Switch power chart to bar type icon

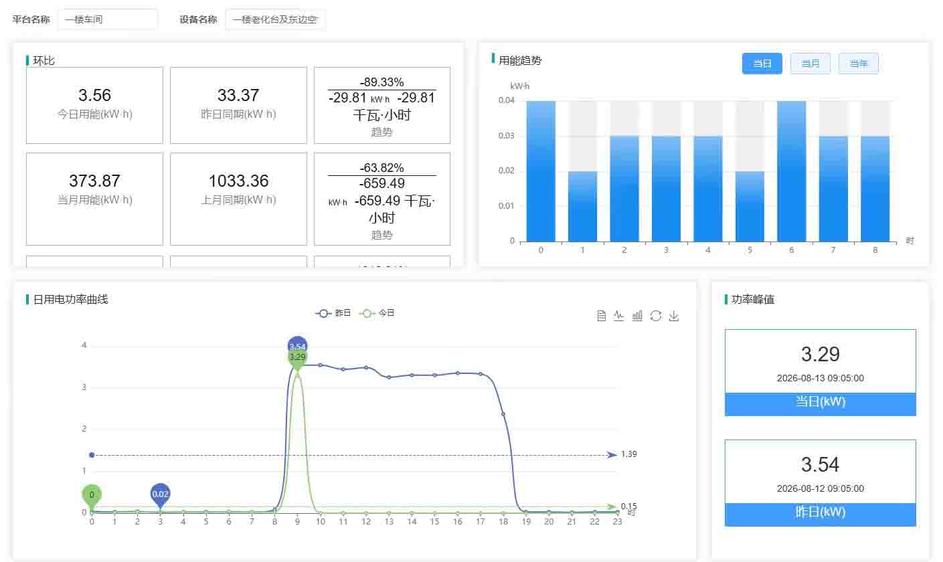[637, 316]
